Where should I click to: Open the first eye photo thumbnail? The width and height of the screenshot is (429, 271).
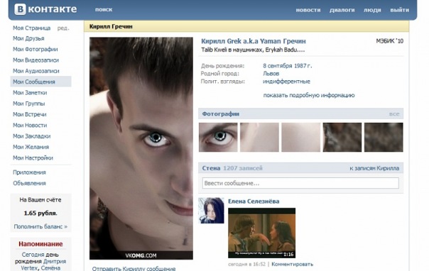[x=218, y=137]
